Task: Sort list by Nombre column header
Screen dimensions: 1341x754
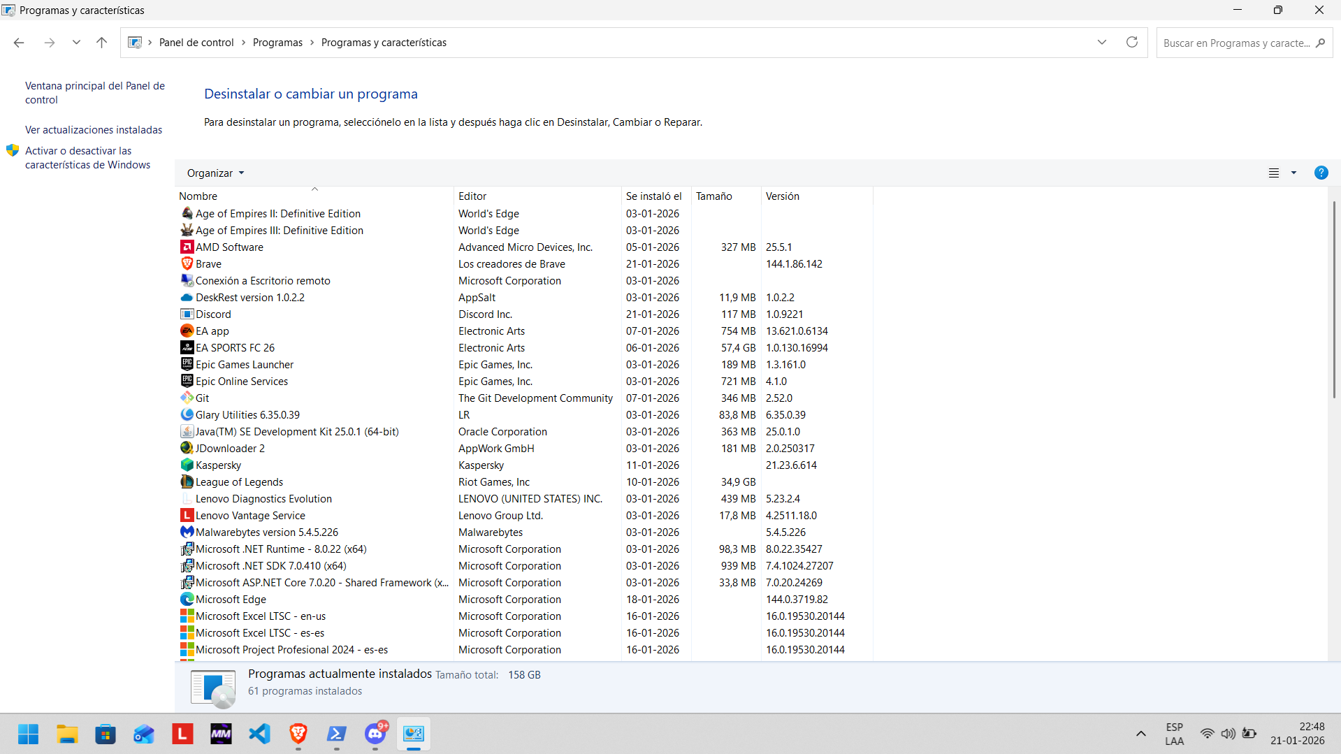Action: click(198, 196)
